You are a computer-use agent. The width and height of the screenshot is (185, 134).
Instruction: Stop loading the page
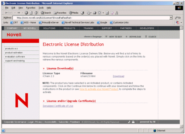[x=26, y=13]
